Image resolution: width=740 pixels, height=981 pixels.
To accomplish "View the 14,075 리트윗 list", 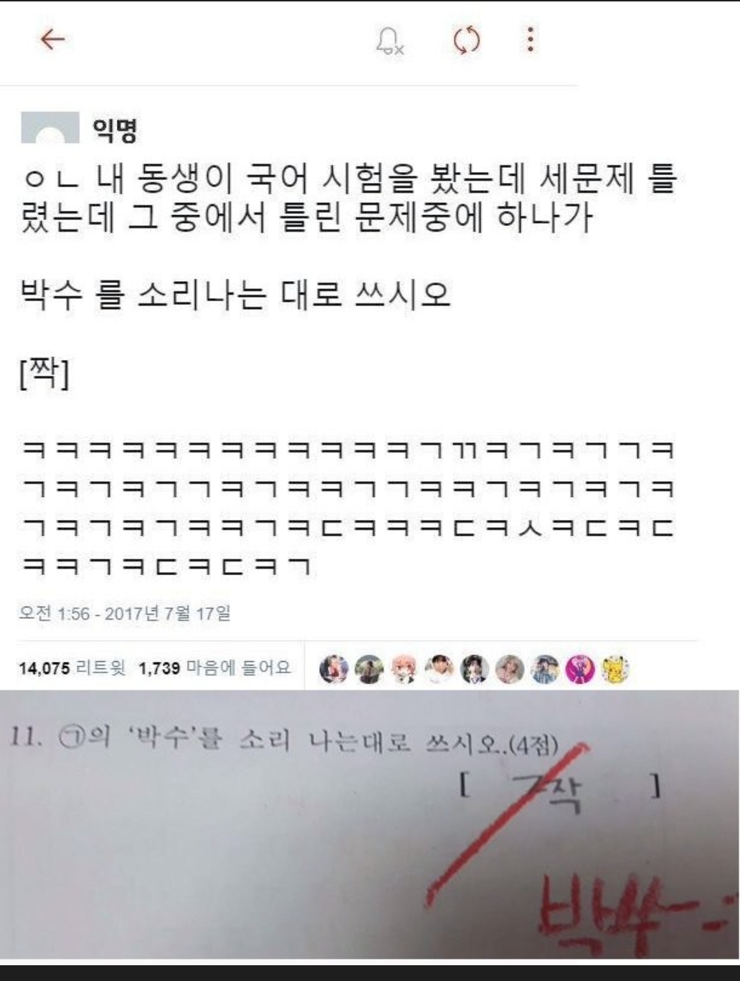I will [72, 668].
